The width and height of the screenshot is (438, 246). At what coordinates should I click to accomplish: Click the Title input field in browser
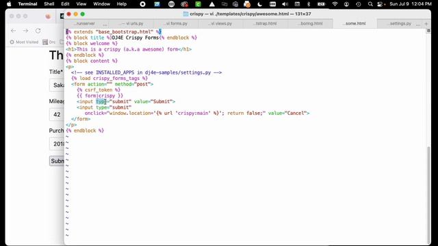(x=57, y=85)
